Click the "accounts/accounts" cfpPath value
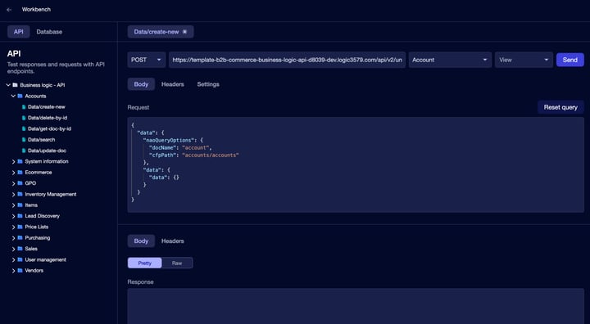The height and width of the screenshot is (324, 590). coord(211,155)
